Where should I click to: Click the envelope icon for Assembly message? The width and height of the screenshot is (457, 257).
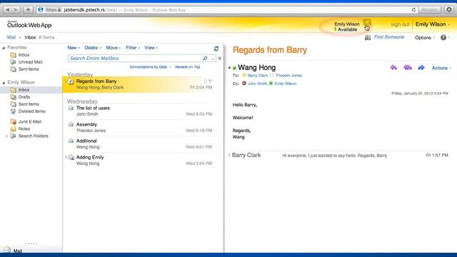pyautogui.click(x=71, y=124)
